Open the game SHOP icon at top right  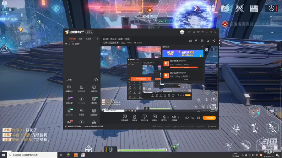click(x=253, y=8)
